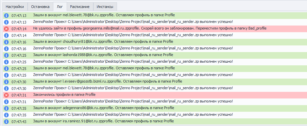The height and width of the screenshot is (126, 307).
Task: Click timestamp 07:47:35 on adegennaro86 row
Action: point(19,108)
